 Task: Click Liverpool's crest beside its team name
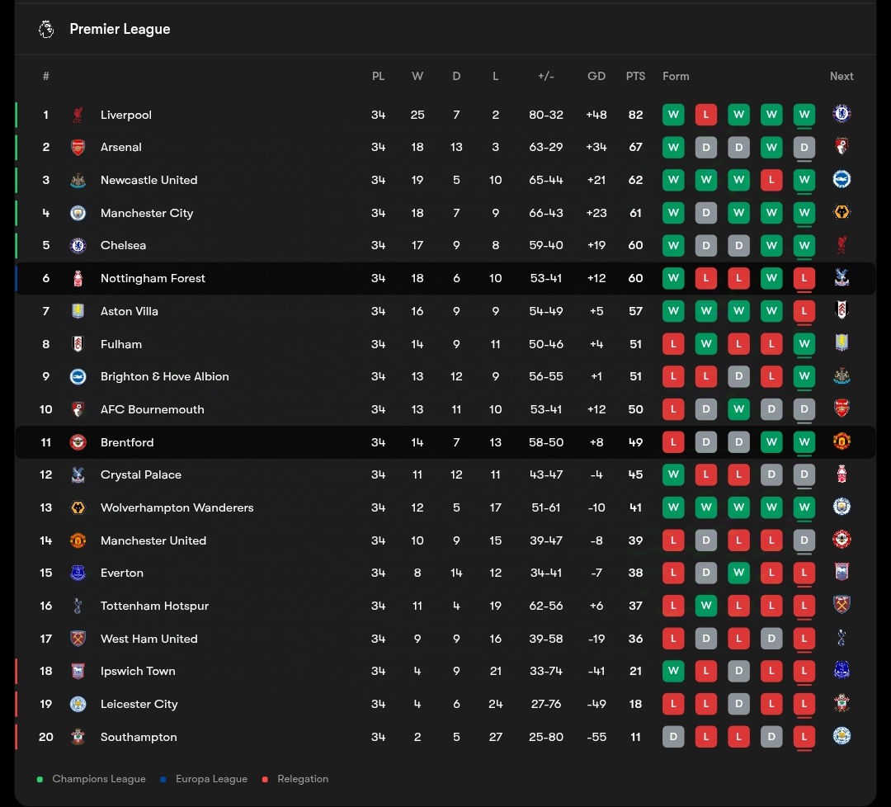78,115
